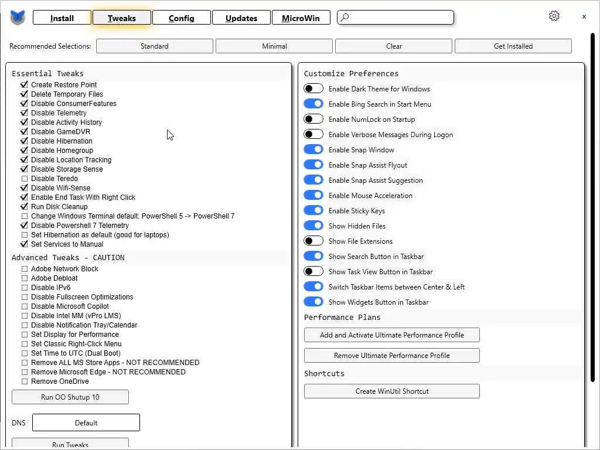Turn off Enable Bing Search in Start Menu

[x=313, y=104]
